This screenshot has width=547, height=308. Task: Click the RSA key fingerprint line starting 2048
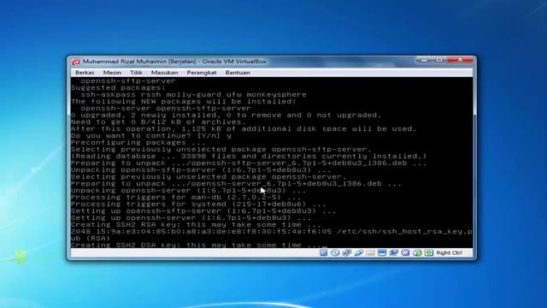pos(272,232)
